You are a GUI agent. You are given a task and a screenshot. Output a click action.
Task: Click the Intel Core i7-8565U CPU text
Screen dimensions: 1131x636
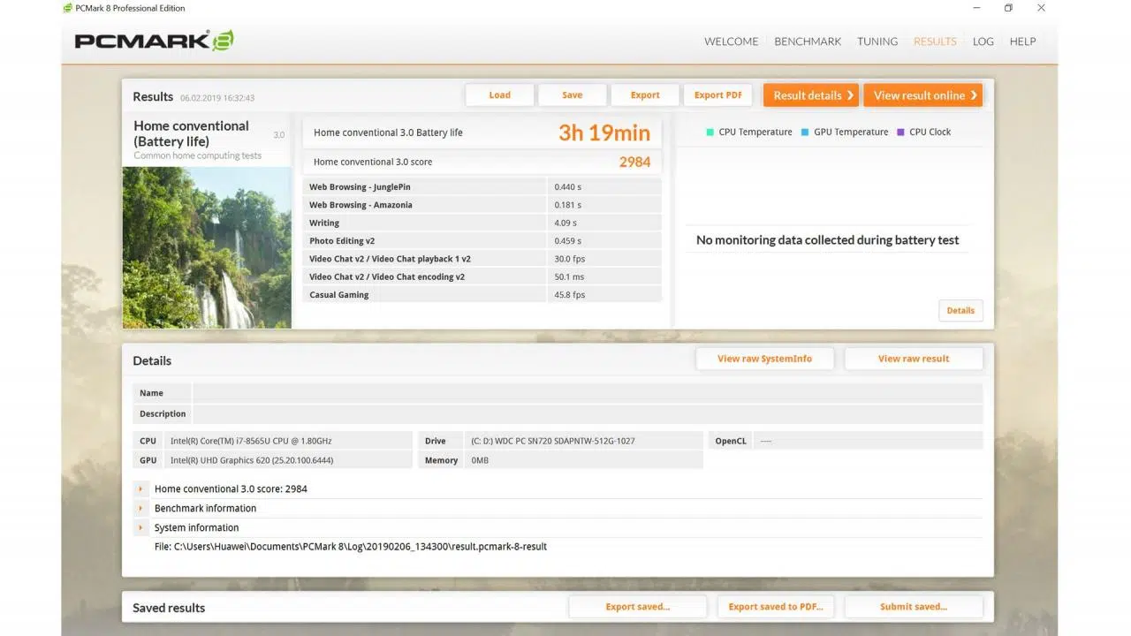251,441
